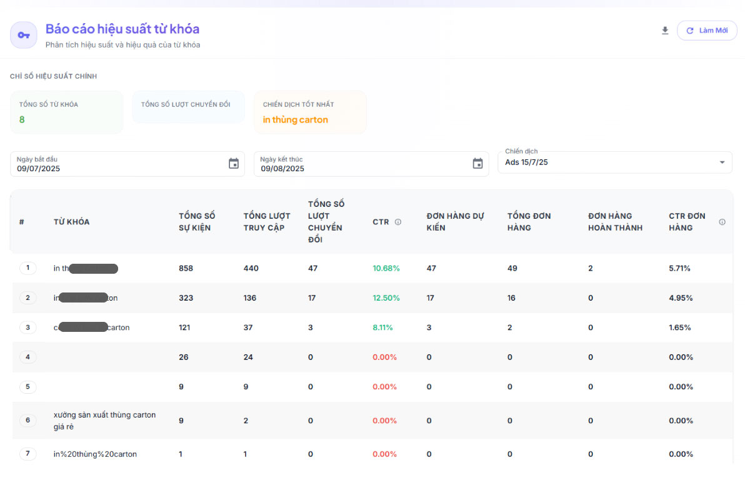This screenshot has height=500, width=750.
Task: Click the row number badge for row 1
Action: coord(27,268)
